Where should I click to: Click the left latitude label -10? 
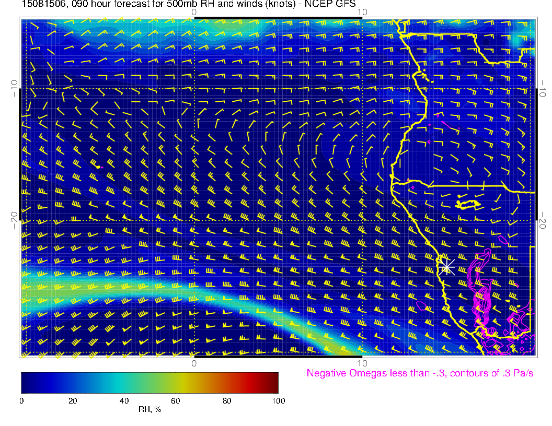click(x=14, y=88)
